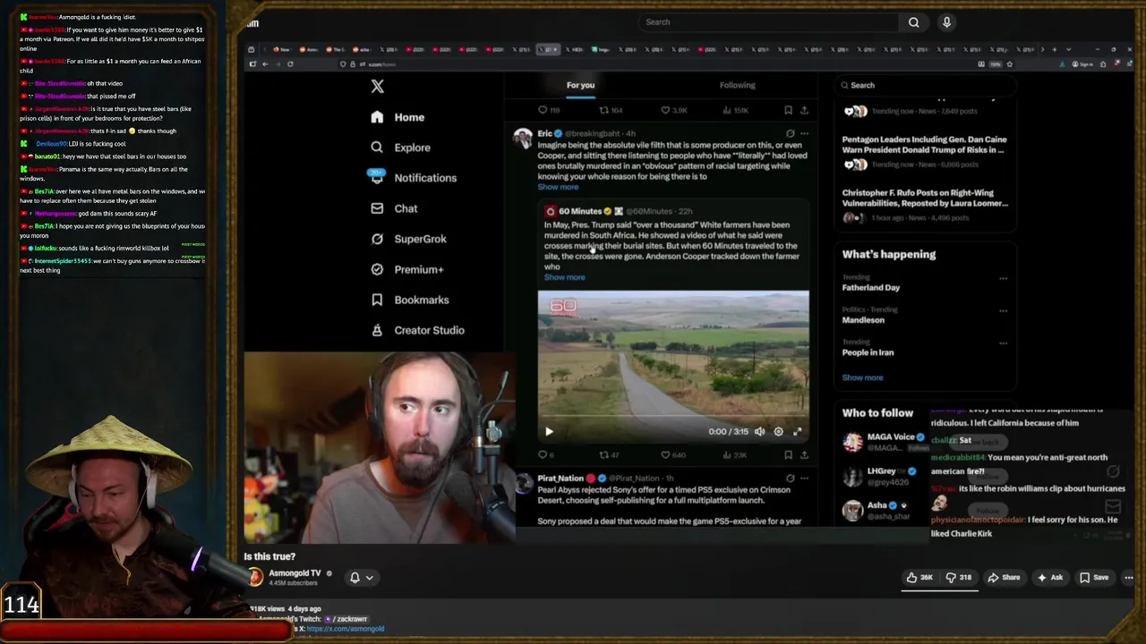Switch to the For you tab
The width and height of the screenshot is (1146, 644).
click(x=580, y=85)
